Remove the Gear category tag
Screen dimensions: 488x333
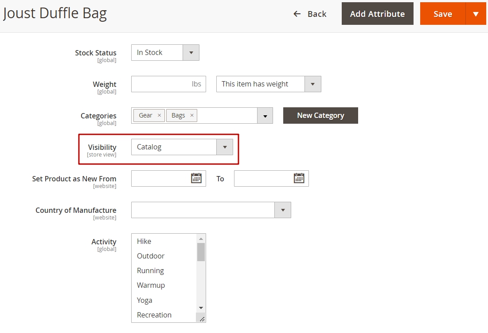point(160,115)
